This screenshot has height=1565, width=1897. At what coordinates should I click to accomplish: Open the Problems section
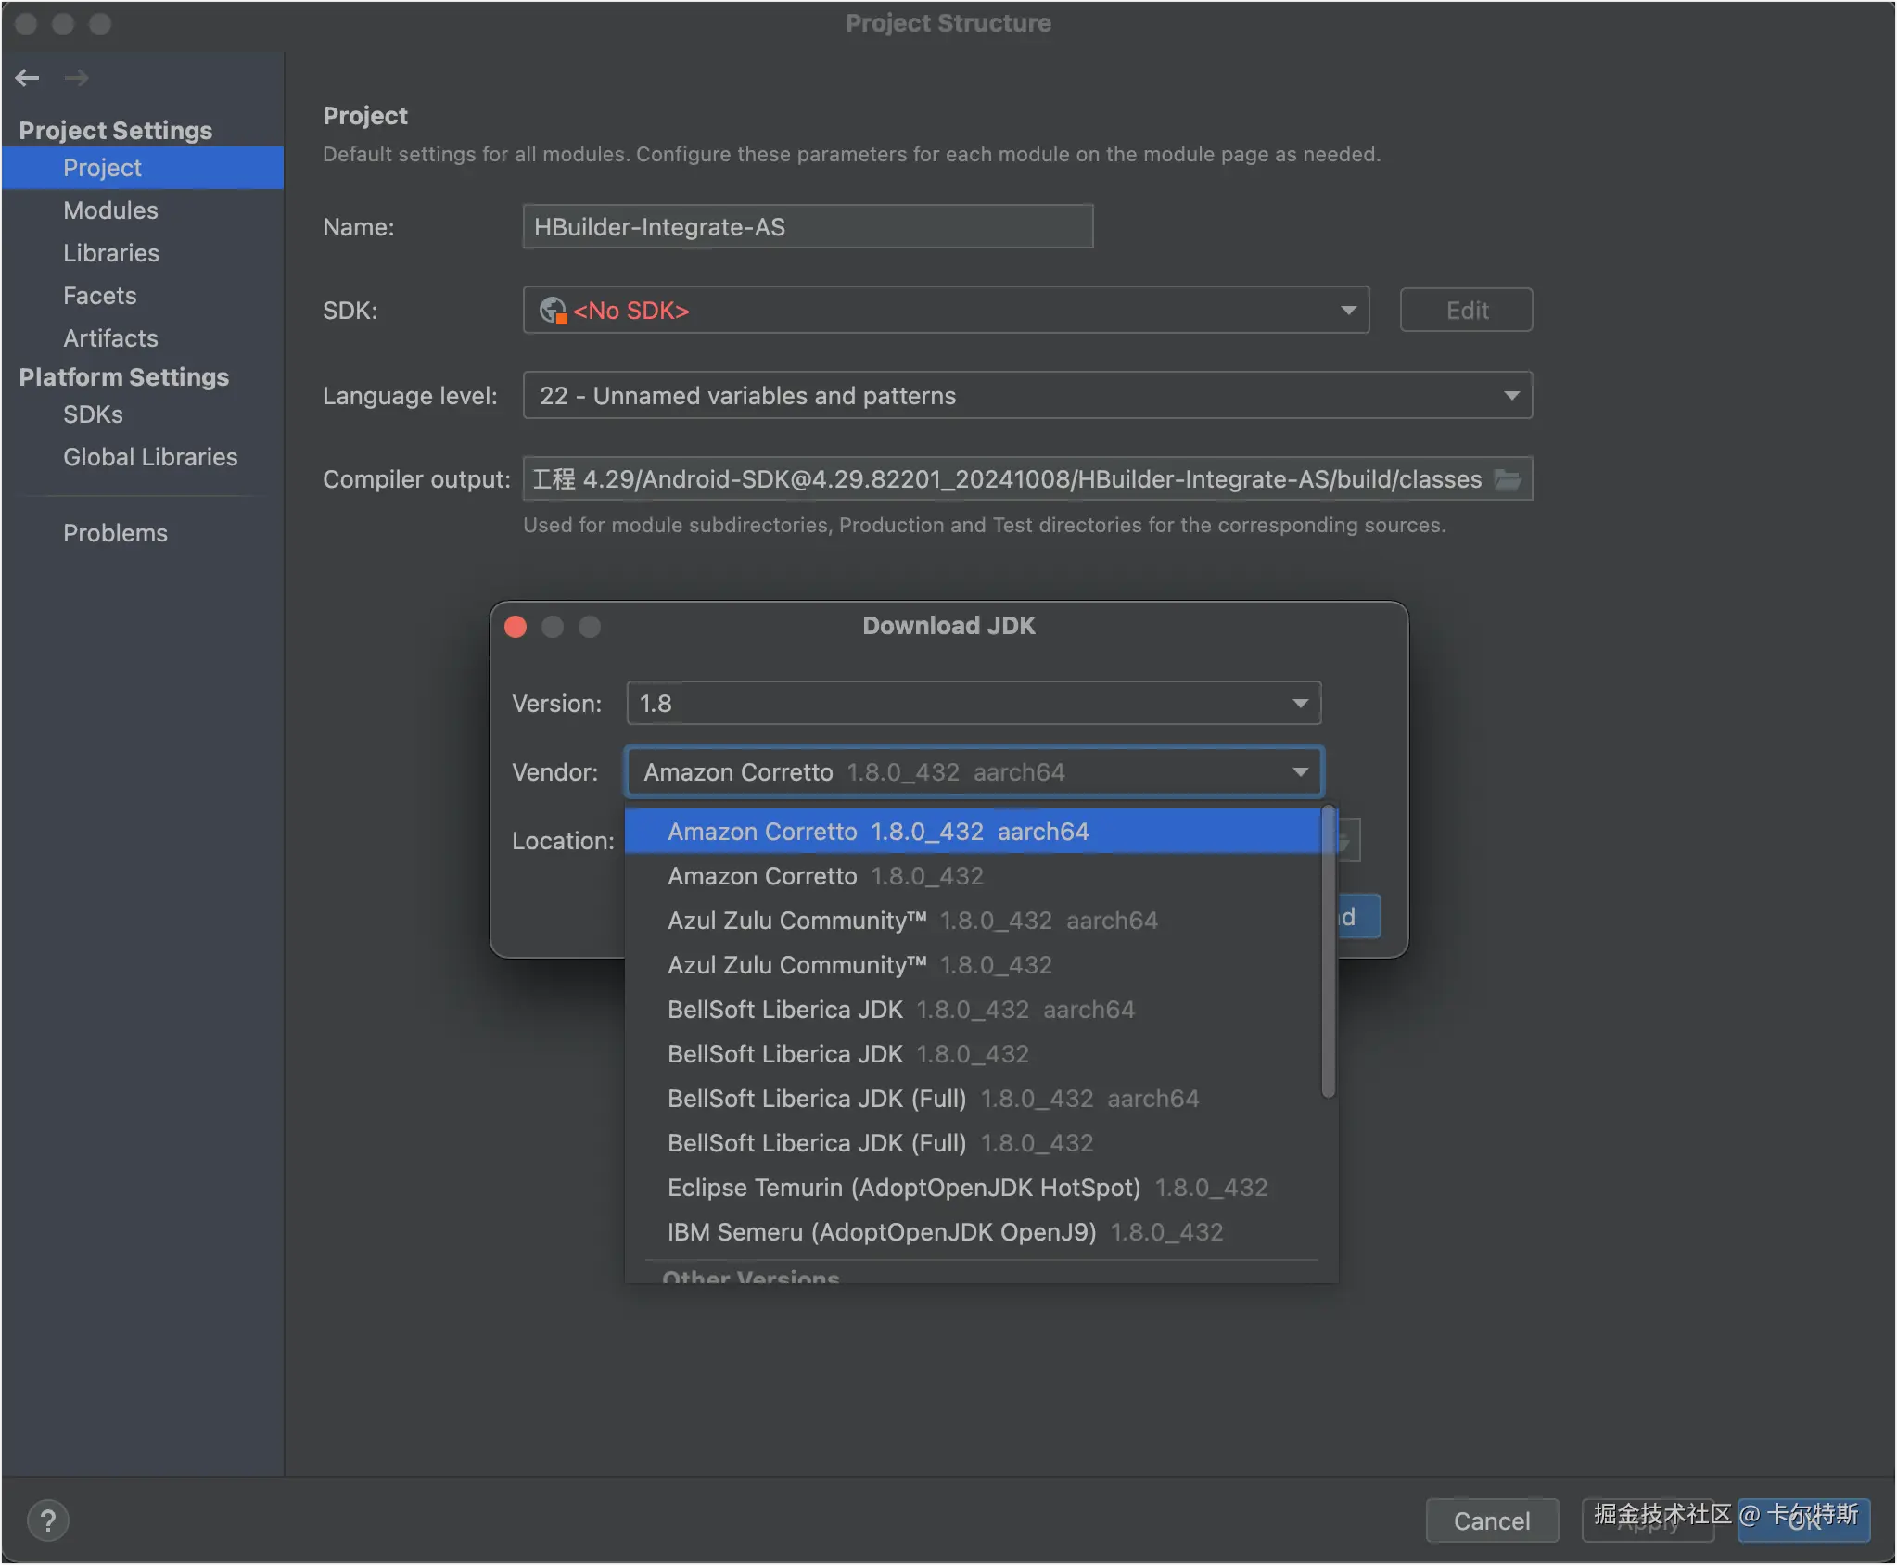click(115, 533)
